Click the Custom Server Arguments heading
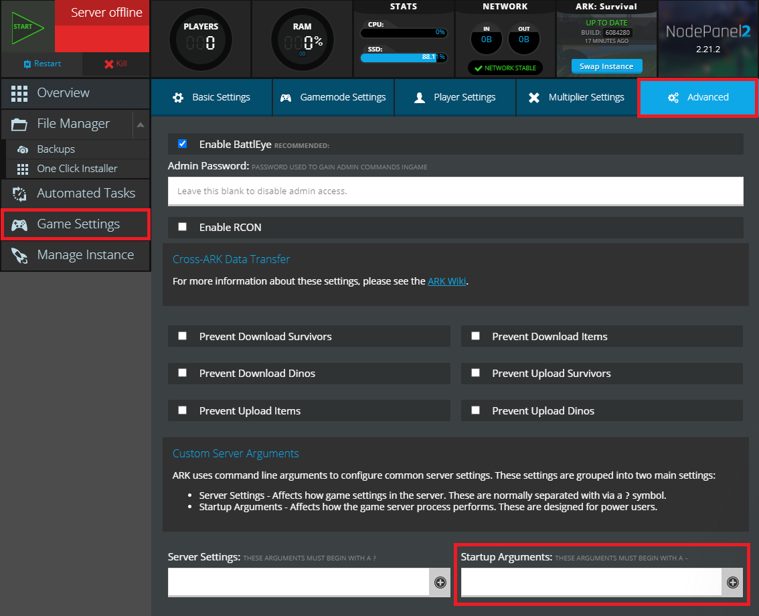 tap(236, 453)
